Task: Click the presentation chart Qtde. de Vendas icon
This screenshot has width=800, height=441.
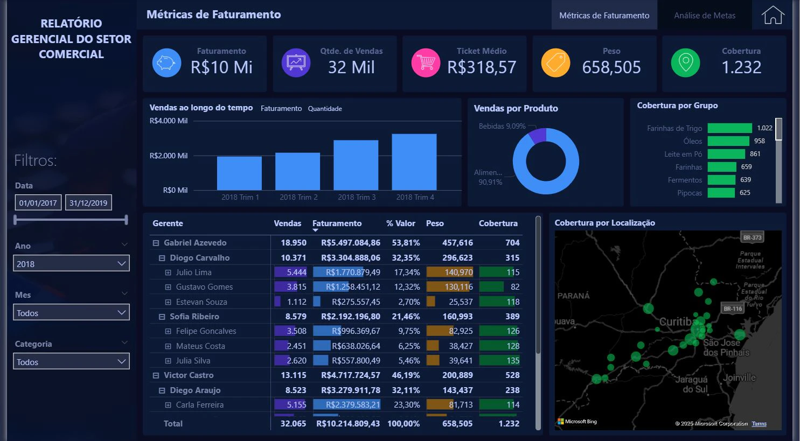Action: click(x=296, y=62)
